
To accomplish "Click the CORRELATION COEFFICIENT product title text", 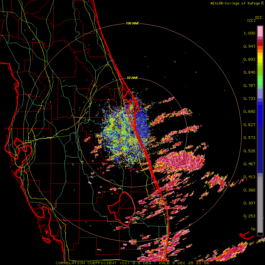I will click(x=87, y=263).
